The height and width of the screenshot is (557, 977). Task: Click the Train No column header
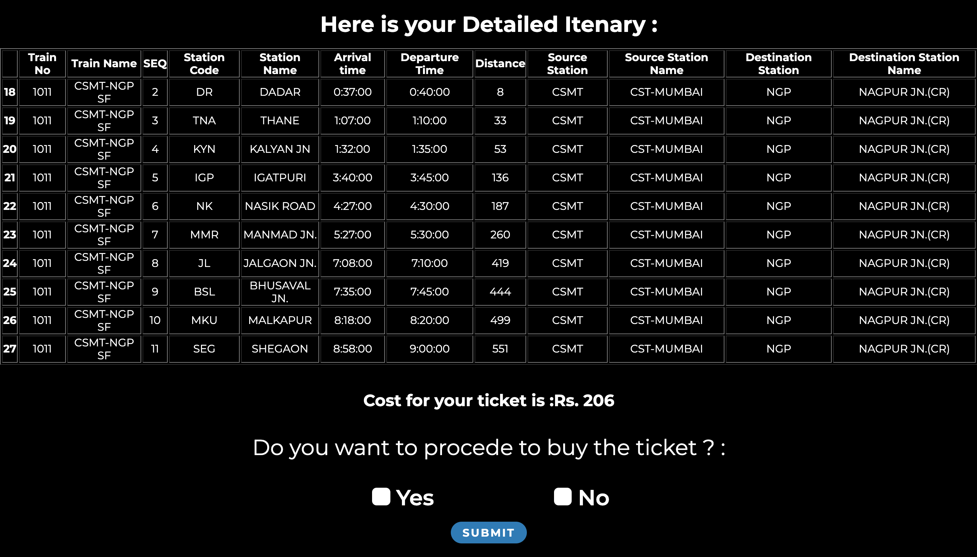point(42,64)
